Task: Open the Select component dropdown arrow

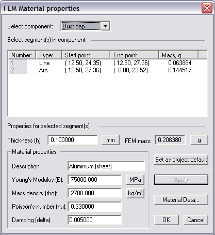Action: click(x=105, y=26)
